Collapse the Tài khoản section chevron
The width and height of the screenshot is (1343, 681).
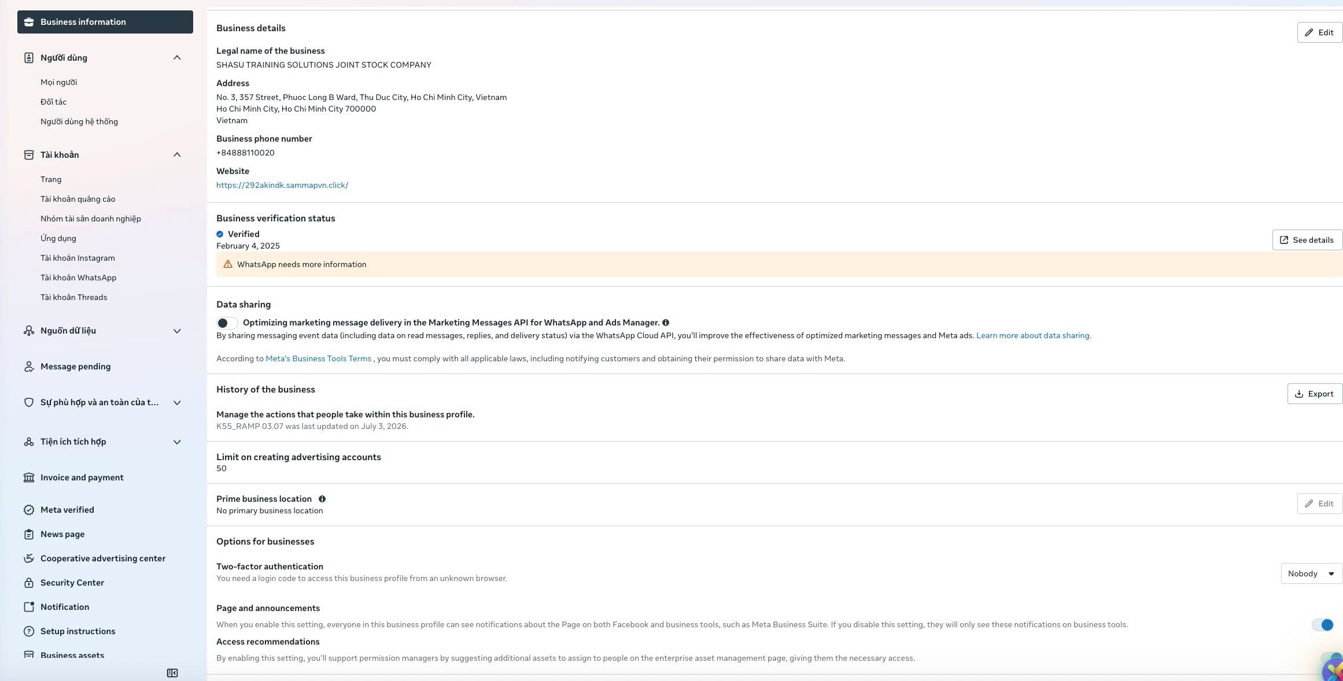tap(177, 155)
